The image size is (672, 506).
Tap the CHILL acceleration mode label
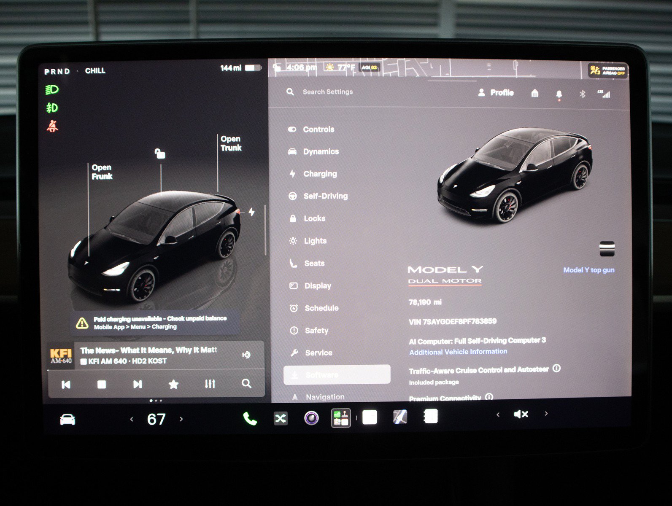95,71
